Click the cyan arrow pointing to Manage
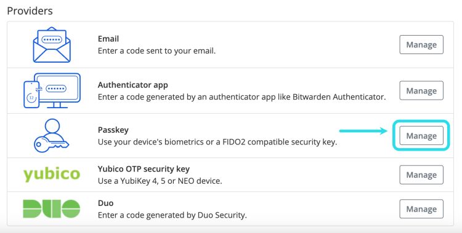This screenshot has height=233, width=462. [x=363, y=131]
